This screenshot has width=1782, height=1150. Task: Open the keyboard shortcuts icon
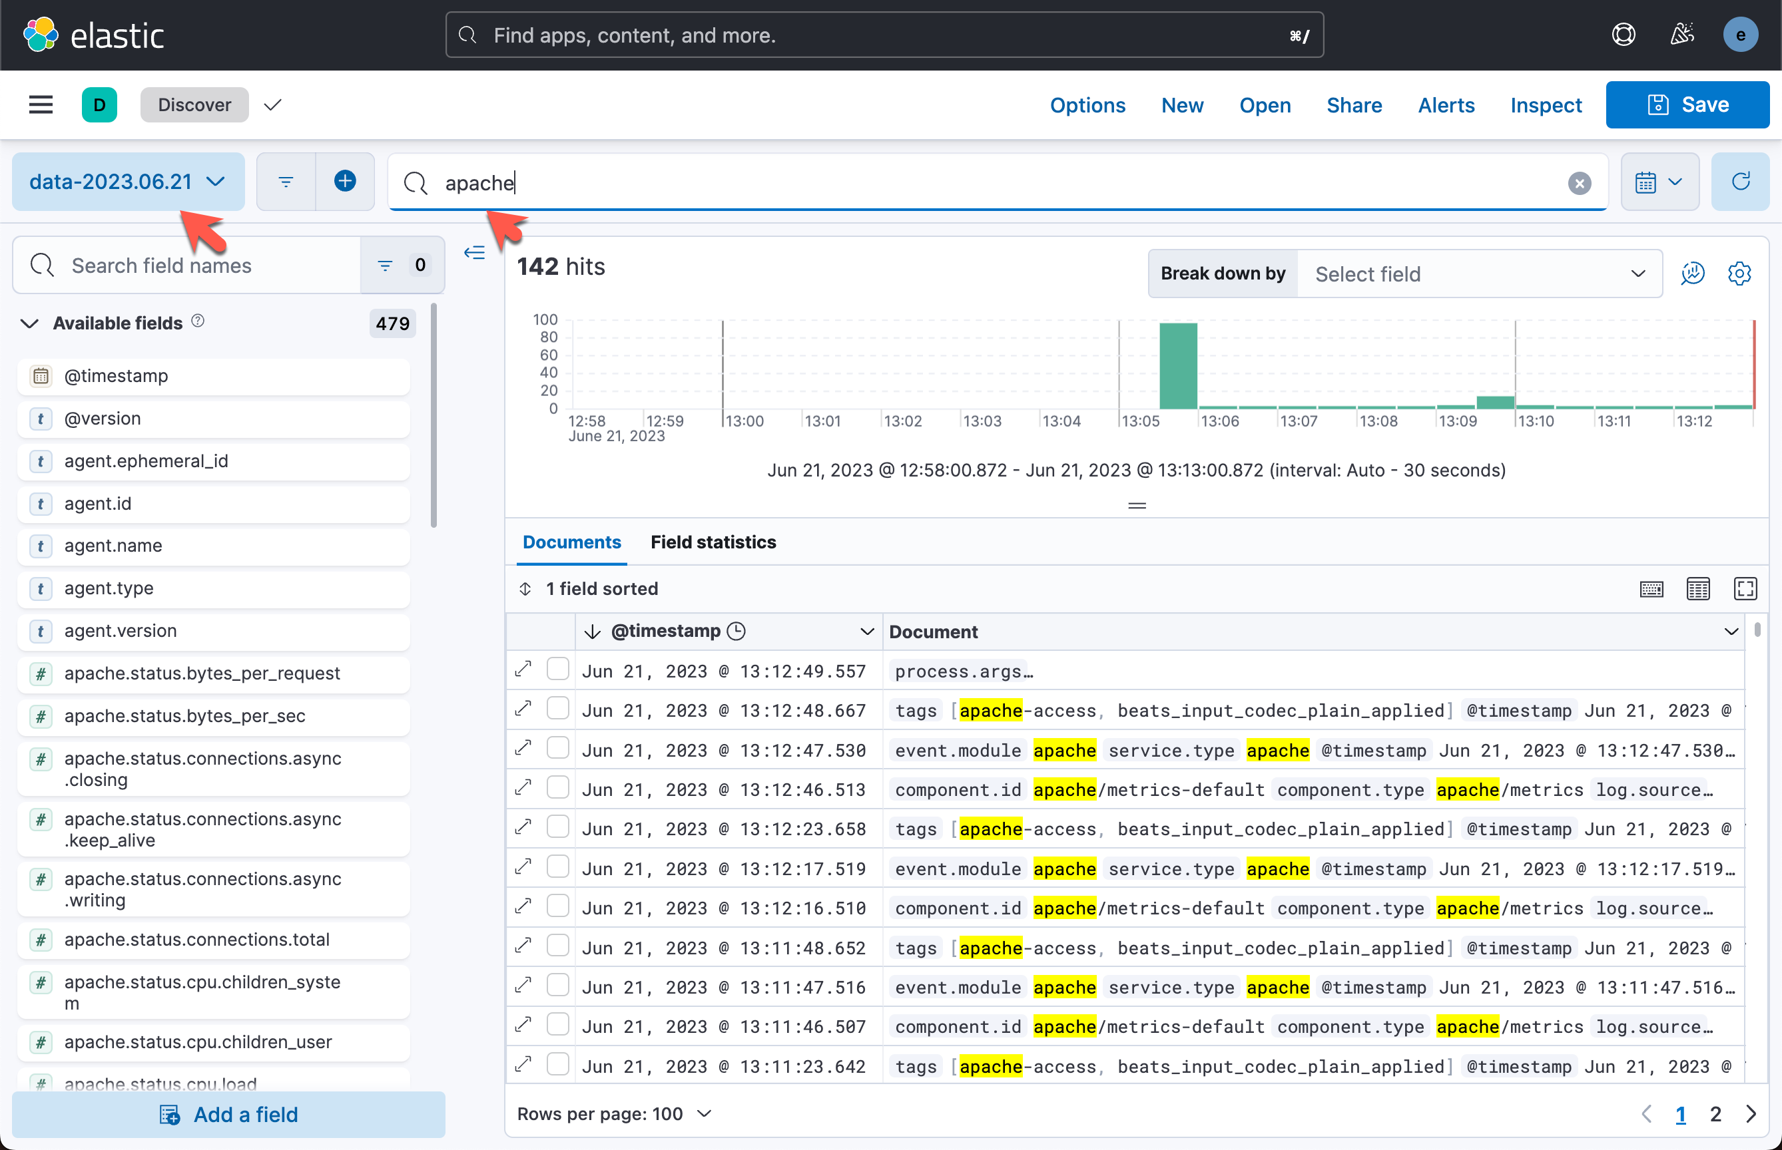pyautogui.click(x=1651, y=588)
